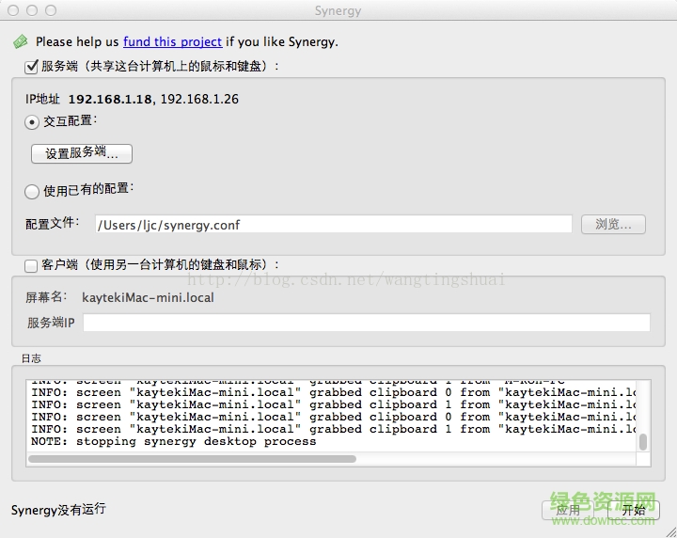This screenshot has height=538, width=677.
Task: Click the window zoom (maximize) button
Action: click(51, 10)
